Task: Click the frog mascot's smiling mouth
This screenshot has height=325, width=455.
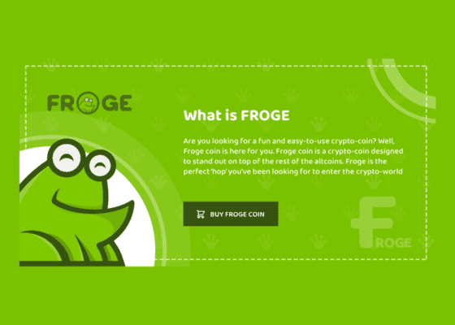Action: click(93, 202)
